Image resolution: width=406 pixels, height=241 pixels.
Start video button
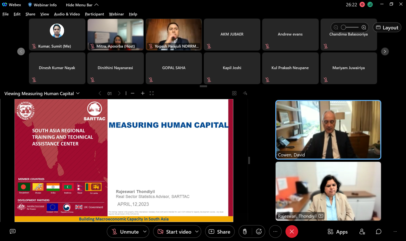coord(174,232)
